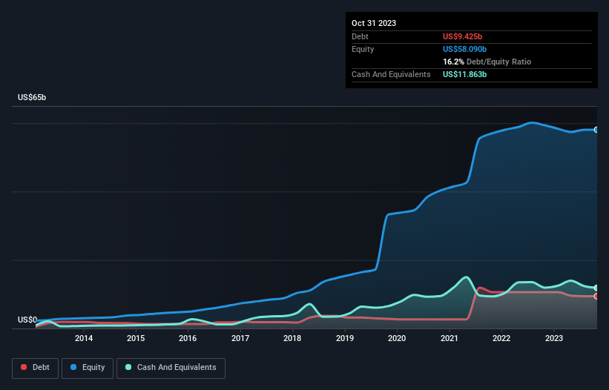Screen dimensions: 609x390
Task: Select the 2017 x-axis label
Action: (x=240, y=339)
